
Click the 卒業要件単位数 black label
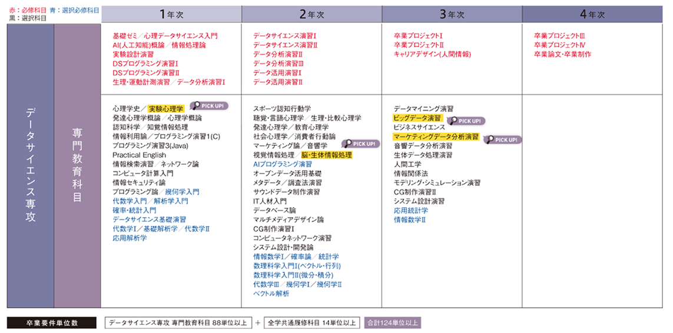[52, 322]
